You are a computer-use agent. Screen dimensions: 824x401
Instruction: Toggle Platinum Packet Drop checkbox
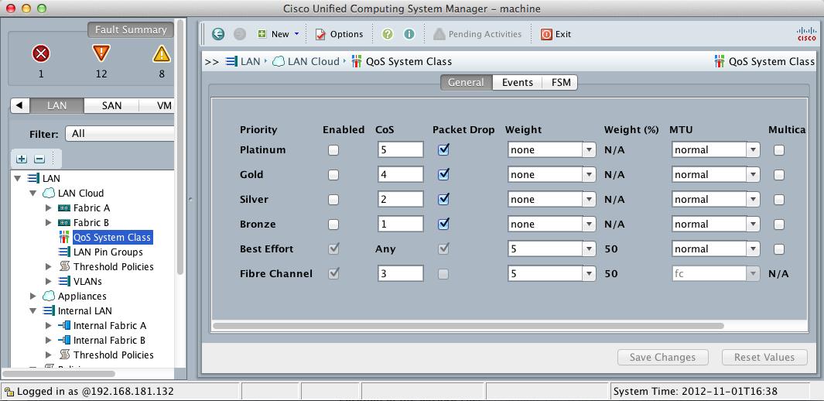[443, 149]
